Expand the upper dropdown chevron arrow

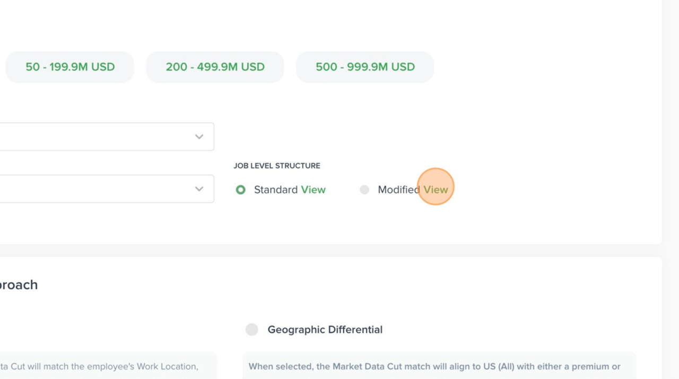click(x=199, y=137)
